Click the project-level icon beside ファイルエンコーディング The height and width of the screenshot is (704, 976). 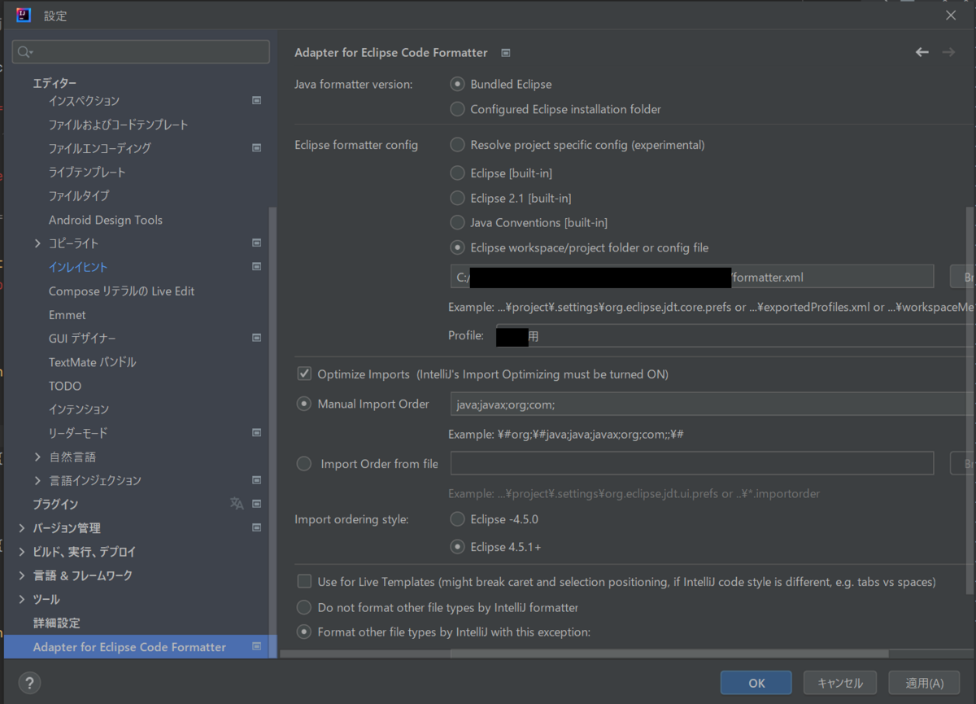(256, 147)
